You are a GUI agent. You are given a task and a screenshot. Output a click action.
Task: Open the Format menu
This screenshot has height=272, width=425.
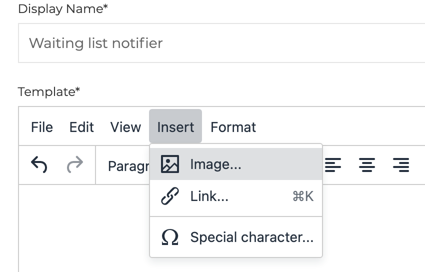[x=233, y=127]
